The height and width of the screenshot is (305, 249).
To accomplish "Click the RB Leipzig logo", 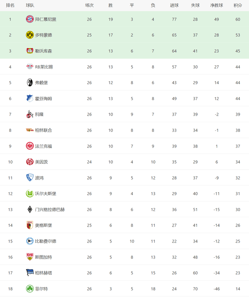I will coord(30,67).
